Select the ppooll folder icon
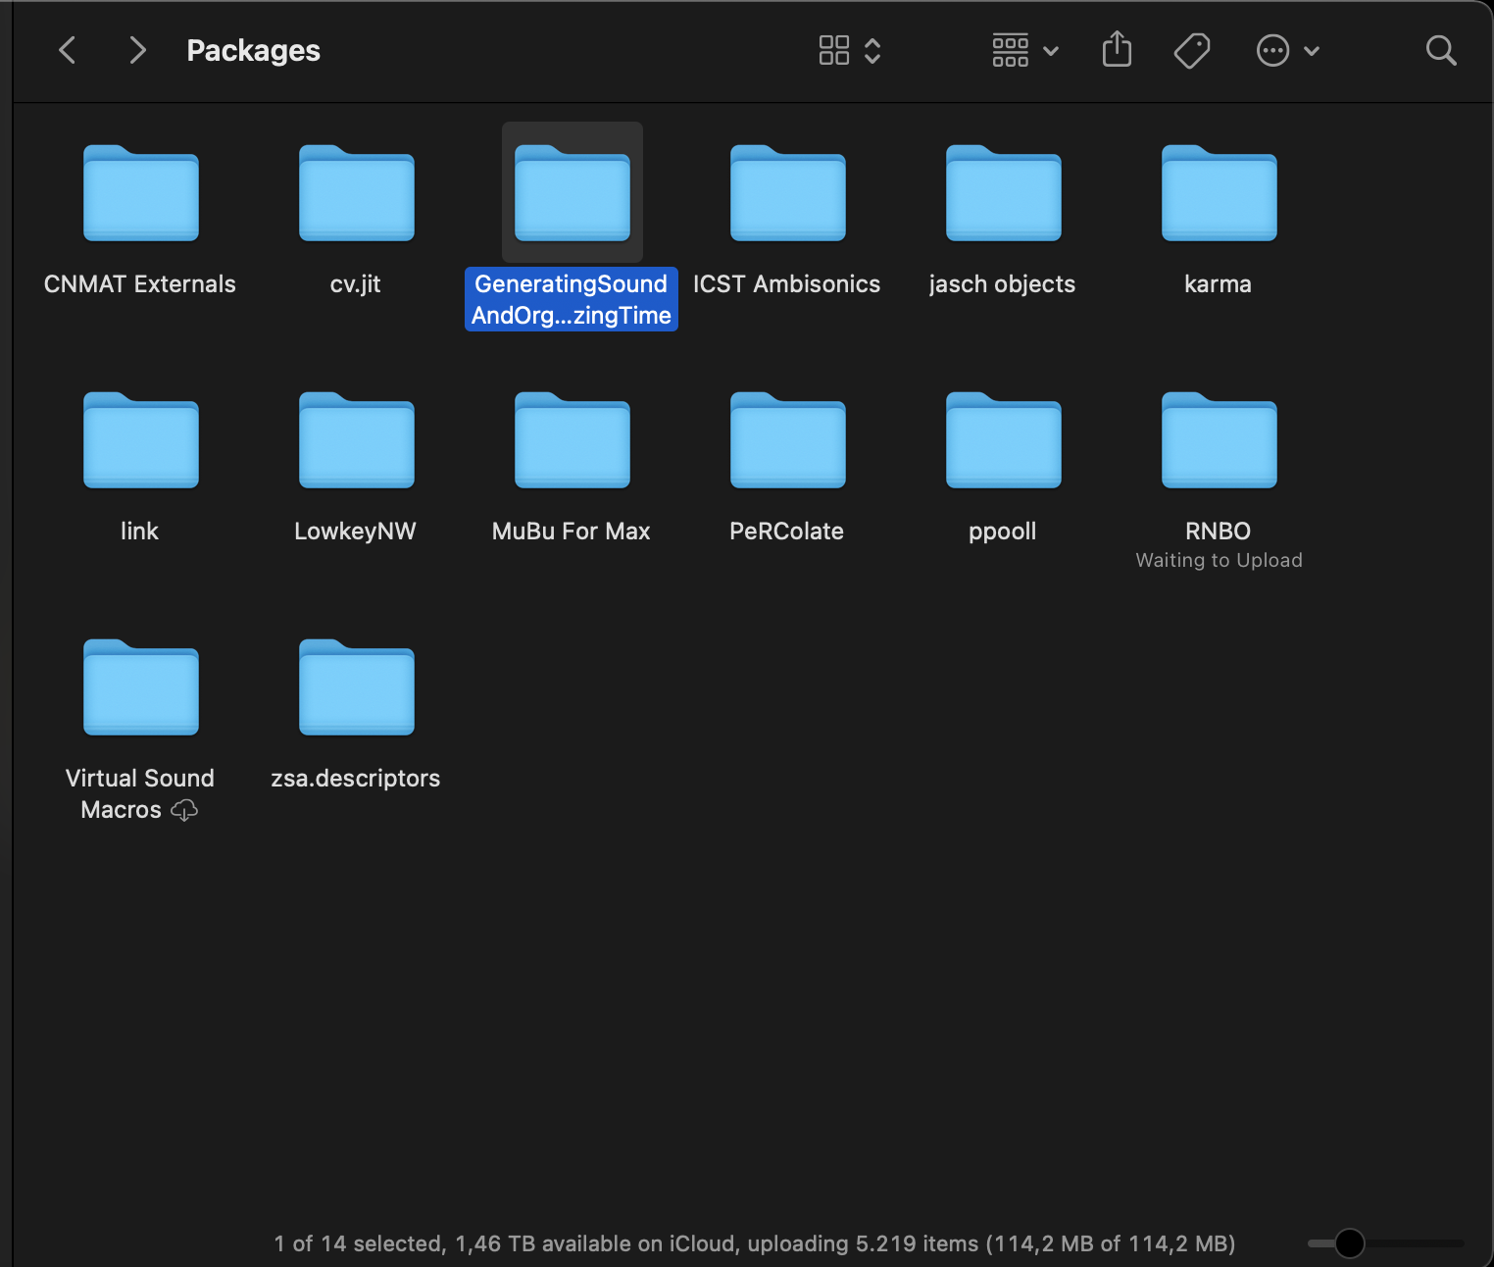Viewport: 1494px width, 1267px height. click(1004, 439)
